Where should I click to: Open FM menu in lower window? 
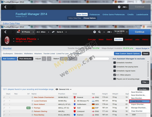click(109, 32)
